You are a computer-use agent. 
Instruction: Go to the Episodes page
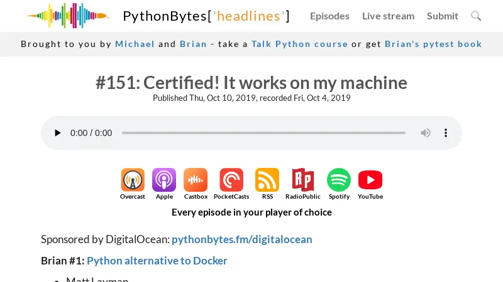click(x=329, y=16)
